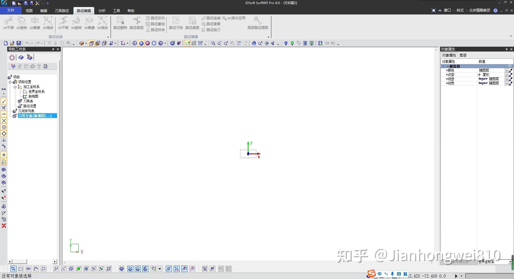This screenshot has height=279, width=514.
Task: Choose the 3D镜像 mirror tool
Action: [89, 23]
